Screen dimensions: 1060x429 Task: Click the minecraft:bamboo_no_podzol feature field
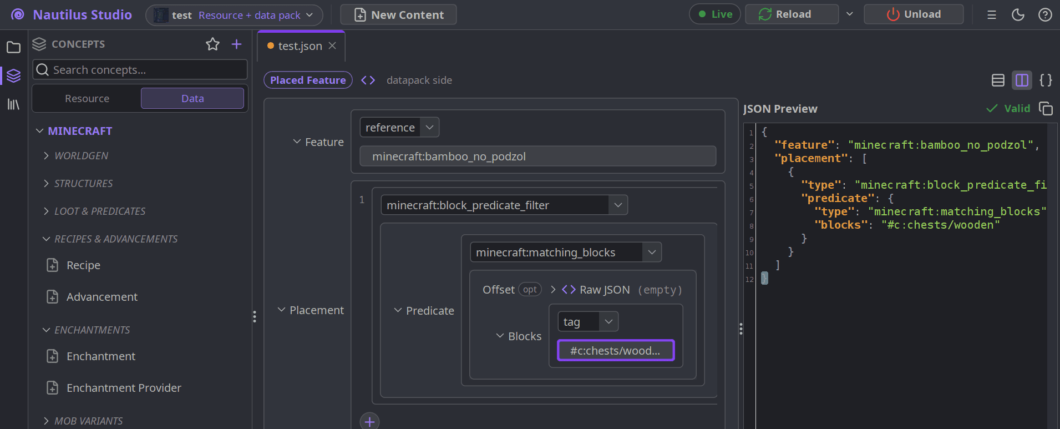[538, 157]
